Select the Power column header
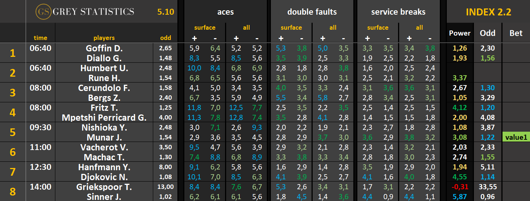 click(460, 33)
